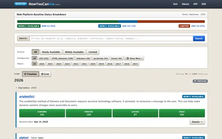Image resolution: width=222 pixels, height=139 pixels.
Task: Filter status by Newly Available
Action: pos(51,52)
